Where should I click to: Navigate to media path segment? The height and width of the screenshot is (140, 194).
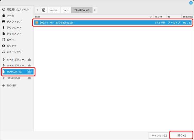(53, 10)
